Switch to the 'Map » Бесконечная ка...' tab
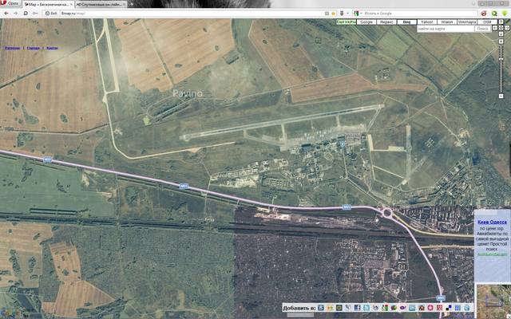This screenshot has width=511, height=319. click(48, 4)
